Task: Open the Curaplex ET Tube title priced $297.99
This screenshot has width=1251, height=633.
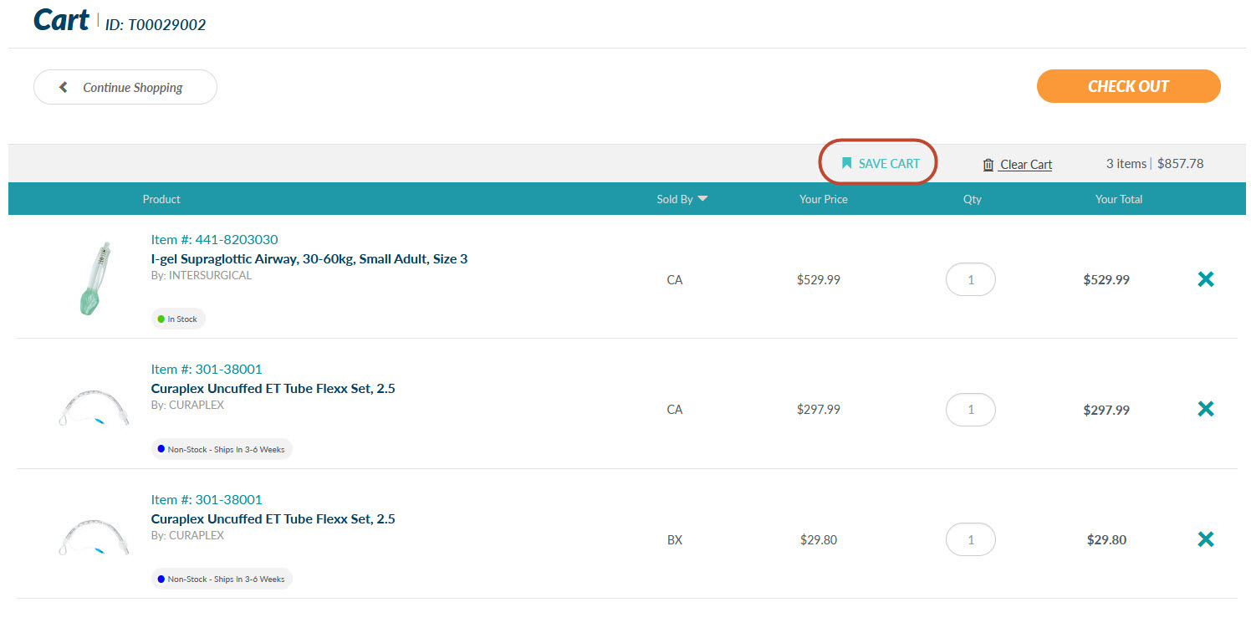Action: (273, 389)
